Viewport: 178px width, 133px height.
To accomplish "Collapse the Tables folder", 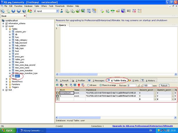I will click(7, 29).
